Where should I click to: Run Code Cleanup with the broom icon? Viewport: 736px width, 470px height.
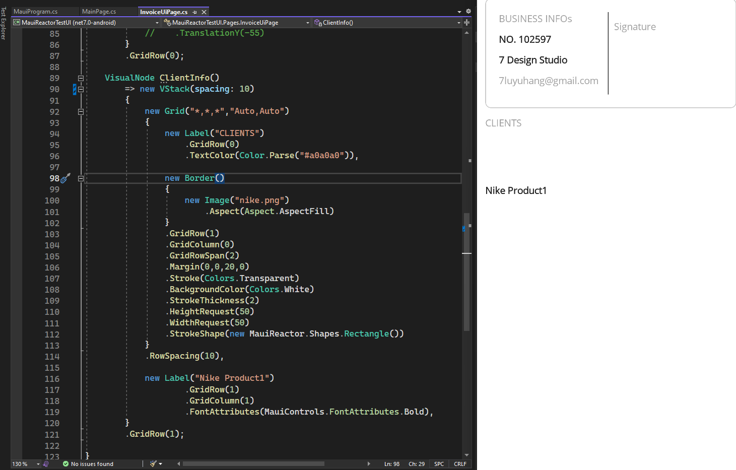click(x=152, y=463)
